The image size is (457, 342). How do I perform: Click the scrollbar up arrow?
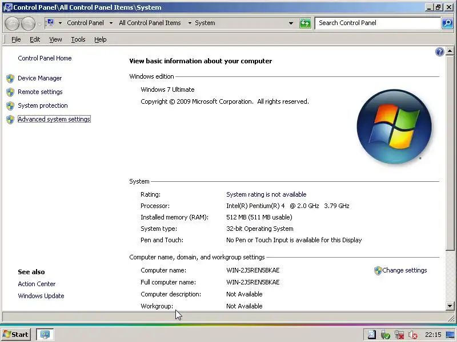(450, 51)
